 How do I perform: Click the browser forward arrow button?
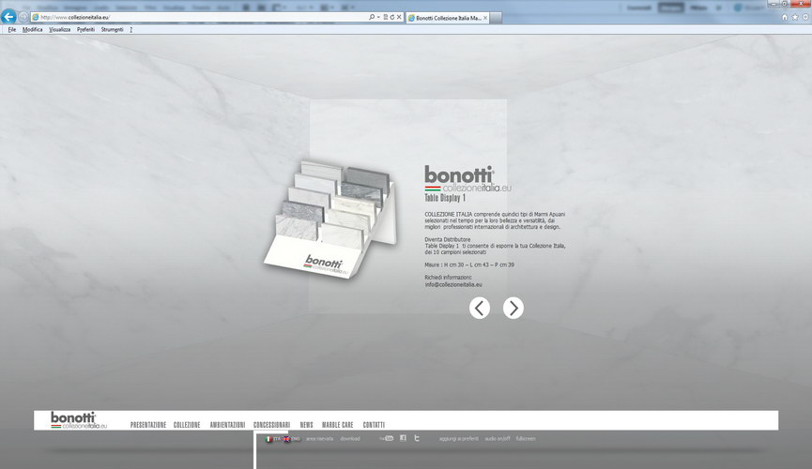click(23, 17)
